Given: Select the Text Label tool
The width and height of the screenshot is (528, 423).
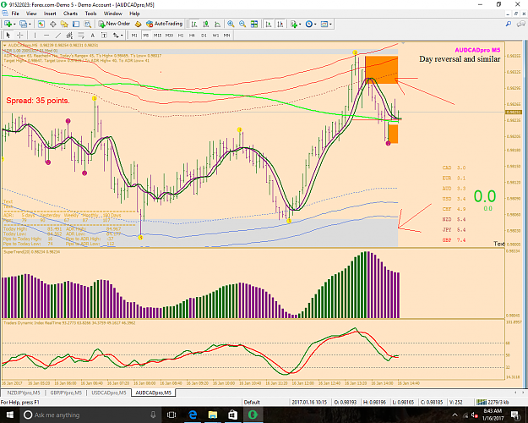Looking at the screenshot, I should point(104,35).
